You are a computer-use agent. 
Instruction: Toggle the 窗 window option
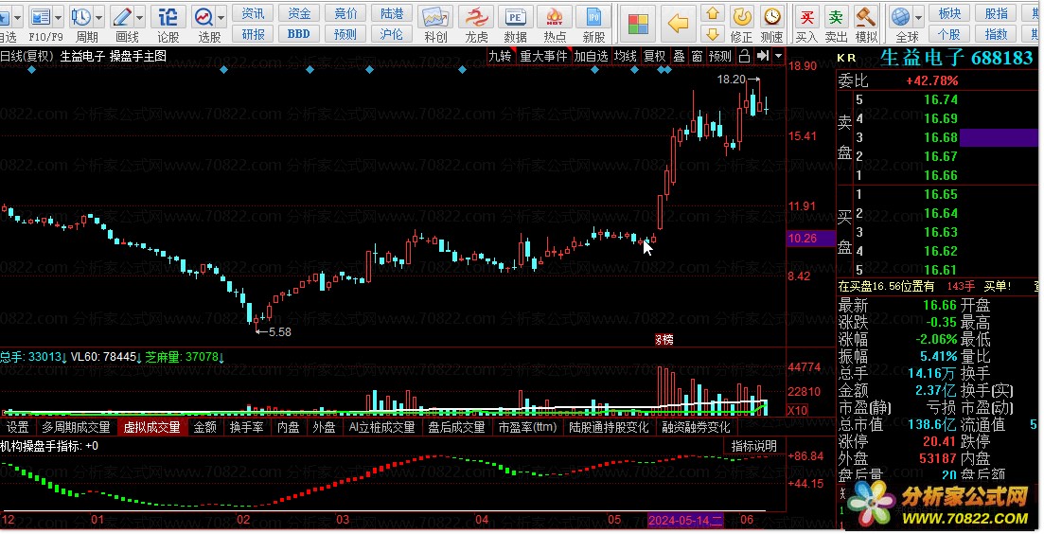point(698,56)
